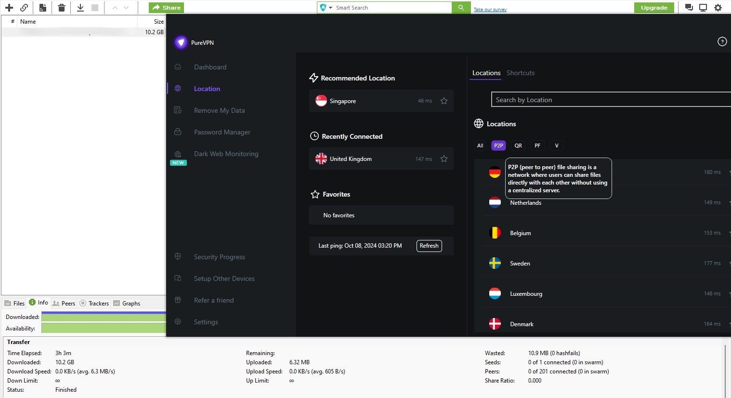Viewport: 731px width, 398px height.
Task: Resume the finished torrent
Action: click(x=80, y=8)
